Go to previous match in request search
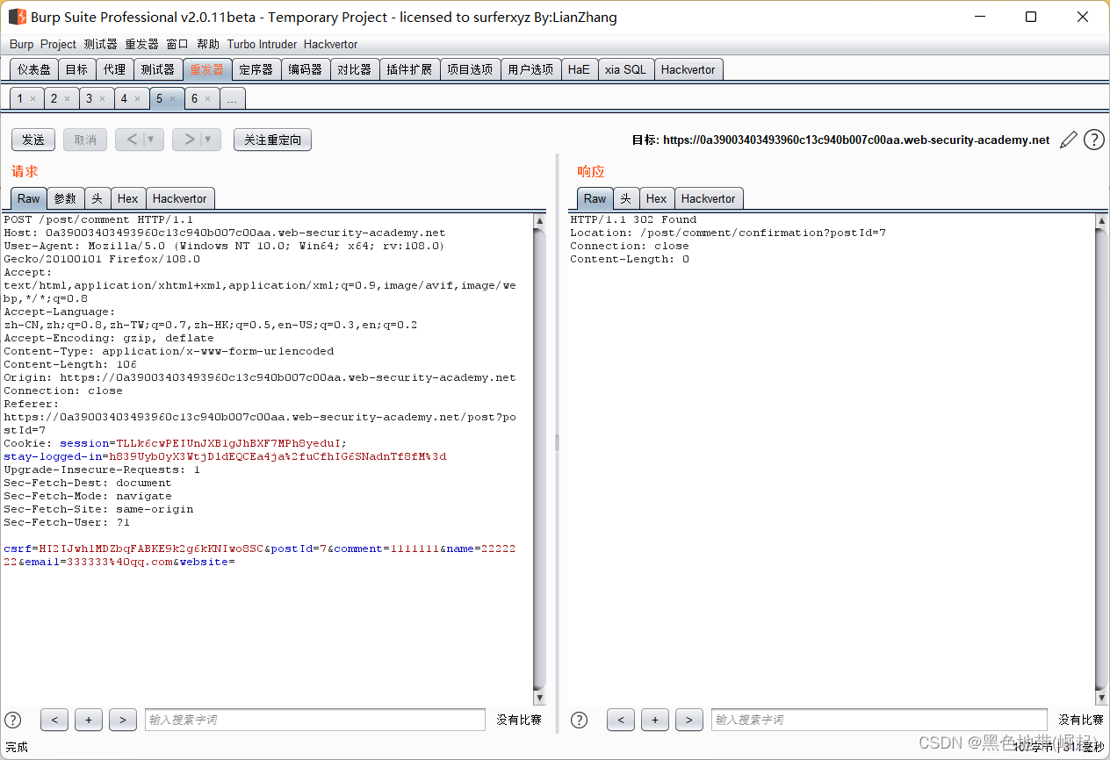Image resolution: width=1110 pixels, height=760 pixels. point(54,720)
